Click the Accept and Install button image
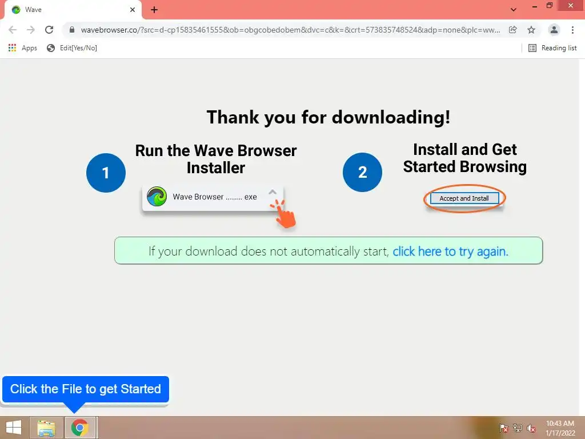 click(x=464, y=198)
